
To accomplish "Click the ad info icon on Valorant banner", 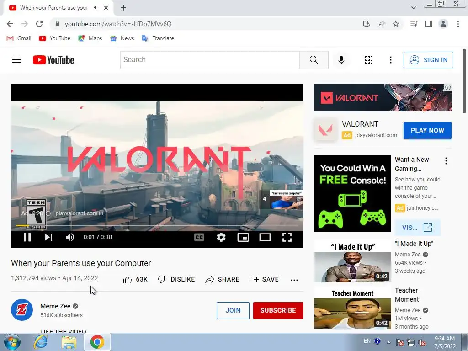I will 448,87.
